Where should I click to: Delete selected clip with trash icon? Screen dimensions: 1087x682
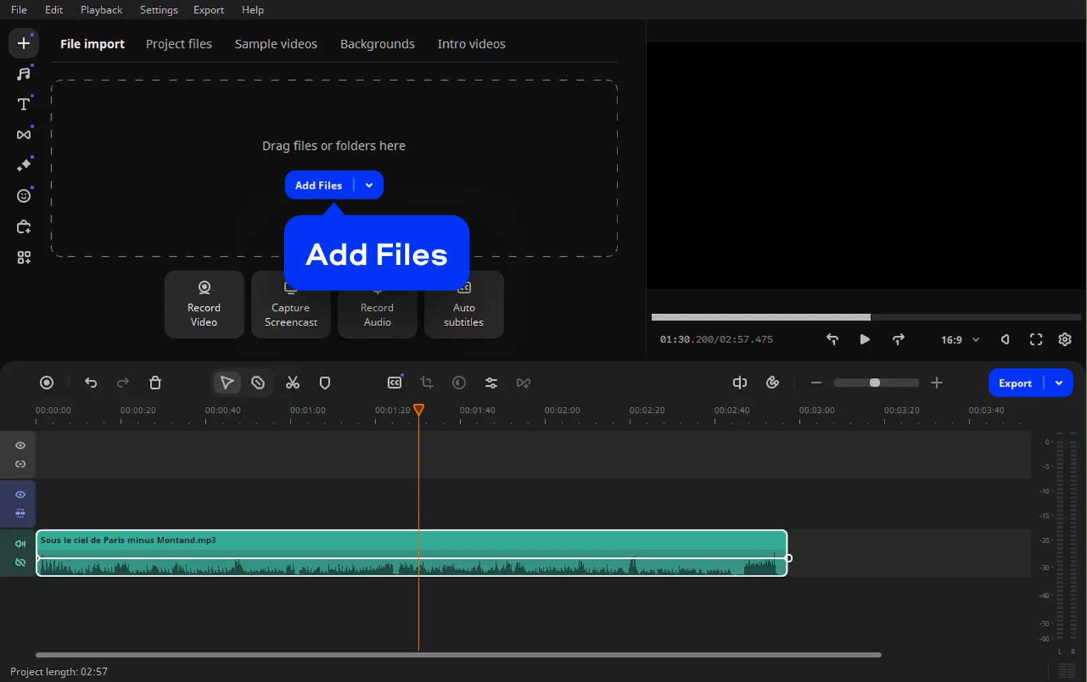pos(155,383)
